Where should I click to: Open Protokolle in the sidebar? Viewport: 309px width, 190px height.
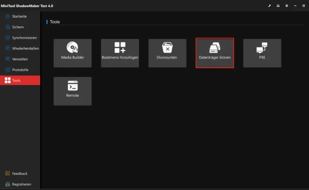tap(20, 70)
